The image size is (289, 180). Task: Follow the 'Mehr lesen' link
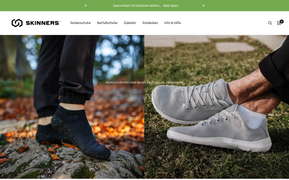(x=171, y=6)
